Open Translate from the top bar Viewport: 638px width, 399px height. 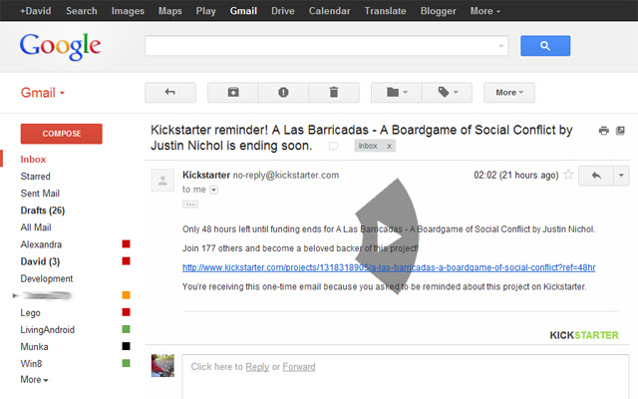coord(386,11)
